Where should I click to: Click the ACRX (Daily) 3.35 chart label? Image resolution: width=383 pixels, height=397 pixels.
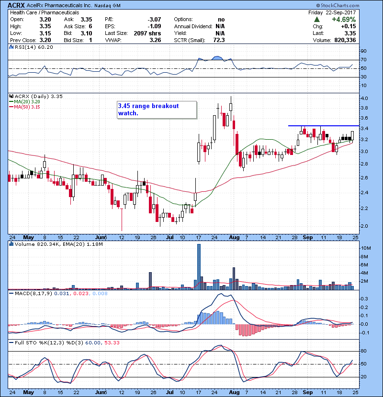(x=38, y=97)
